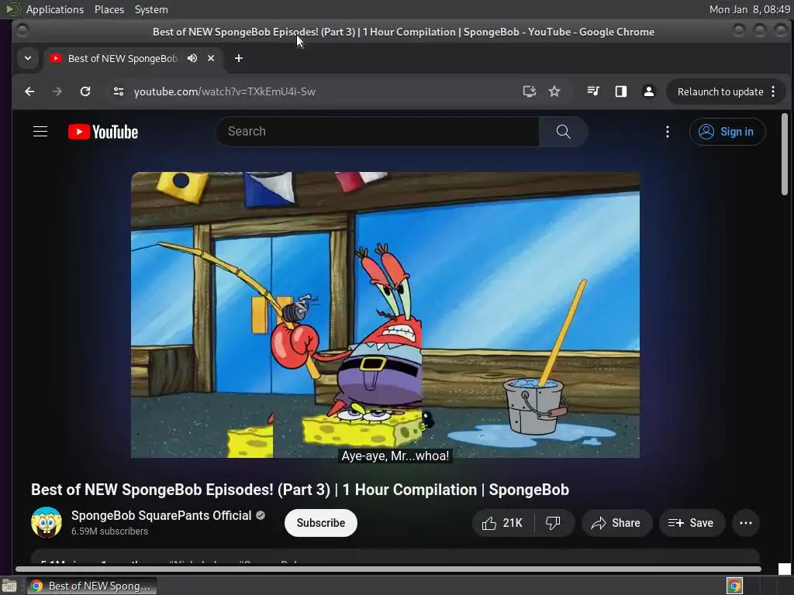Click the video player

pos(385,315)
